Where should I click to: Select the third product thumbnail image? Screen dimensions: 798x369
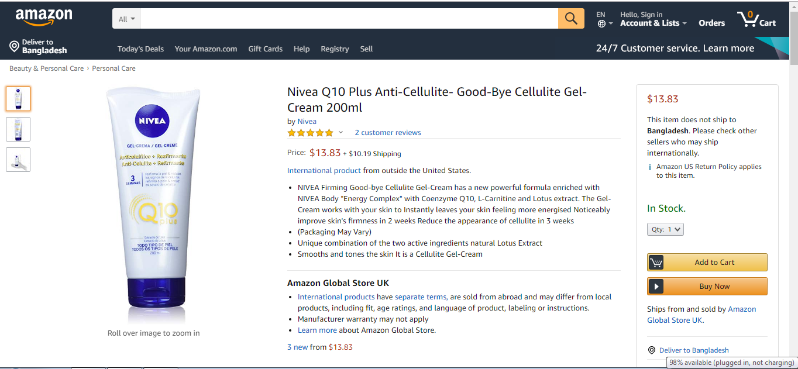pyautogui.click(x=18, y=160)
